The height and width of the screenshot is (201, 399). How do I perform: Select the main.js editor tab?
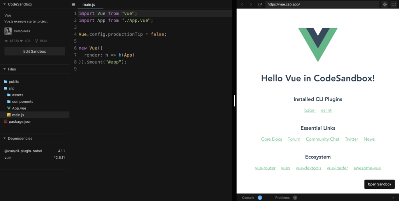coord(88,5)
